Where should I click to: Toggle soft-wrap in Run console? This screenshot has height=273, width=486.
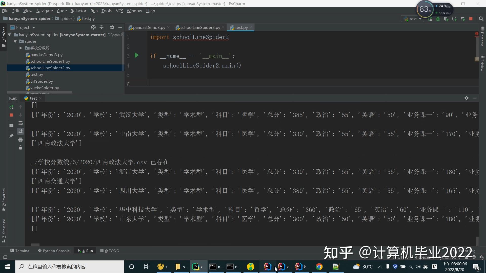tap(21, 123)
